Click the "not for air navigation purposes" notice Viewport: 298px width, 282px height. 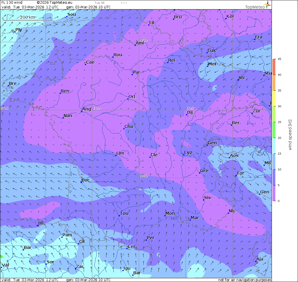click(245, 280)
